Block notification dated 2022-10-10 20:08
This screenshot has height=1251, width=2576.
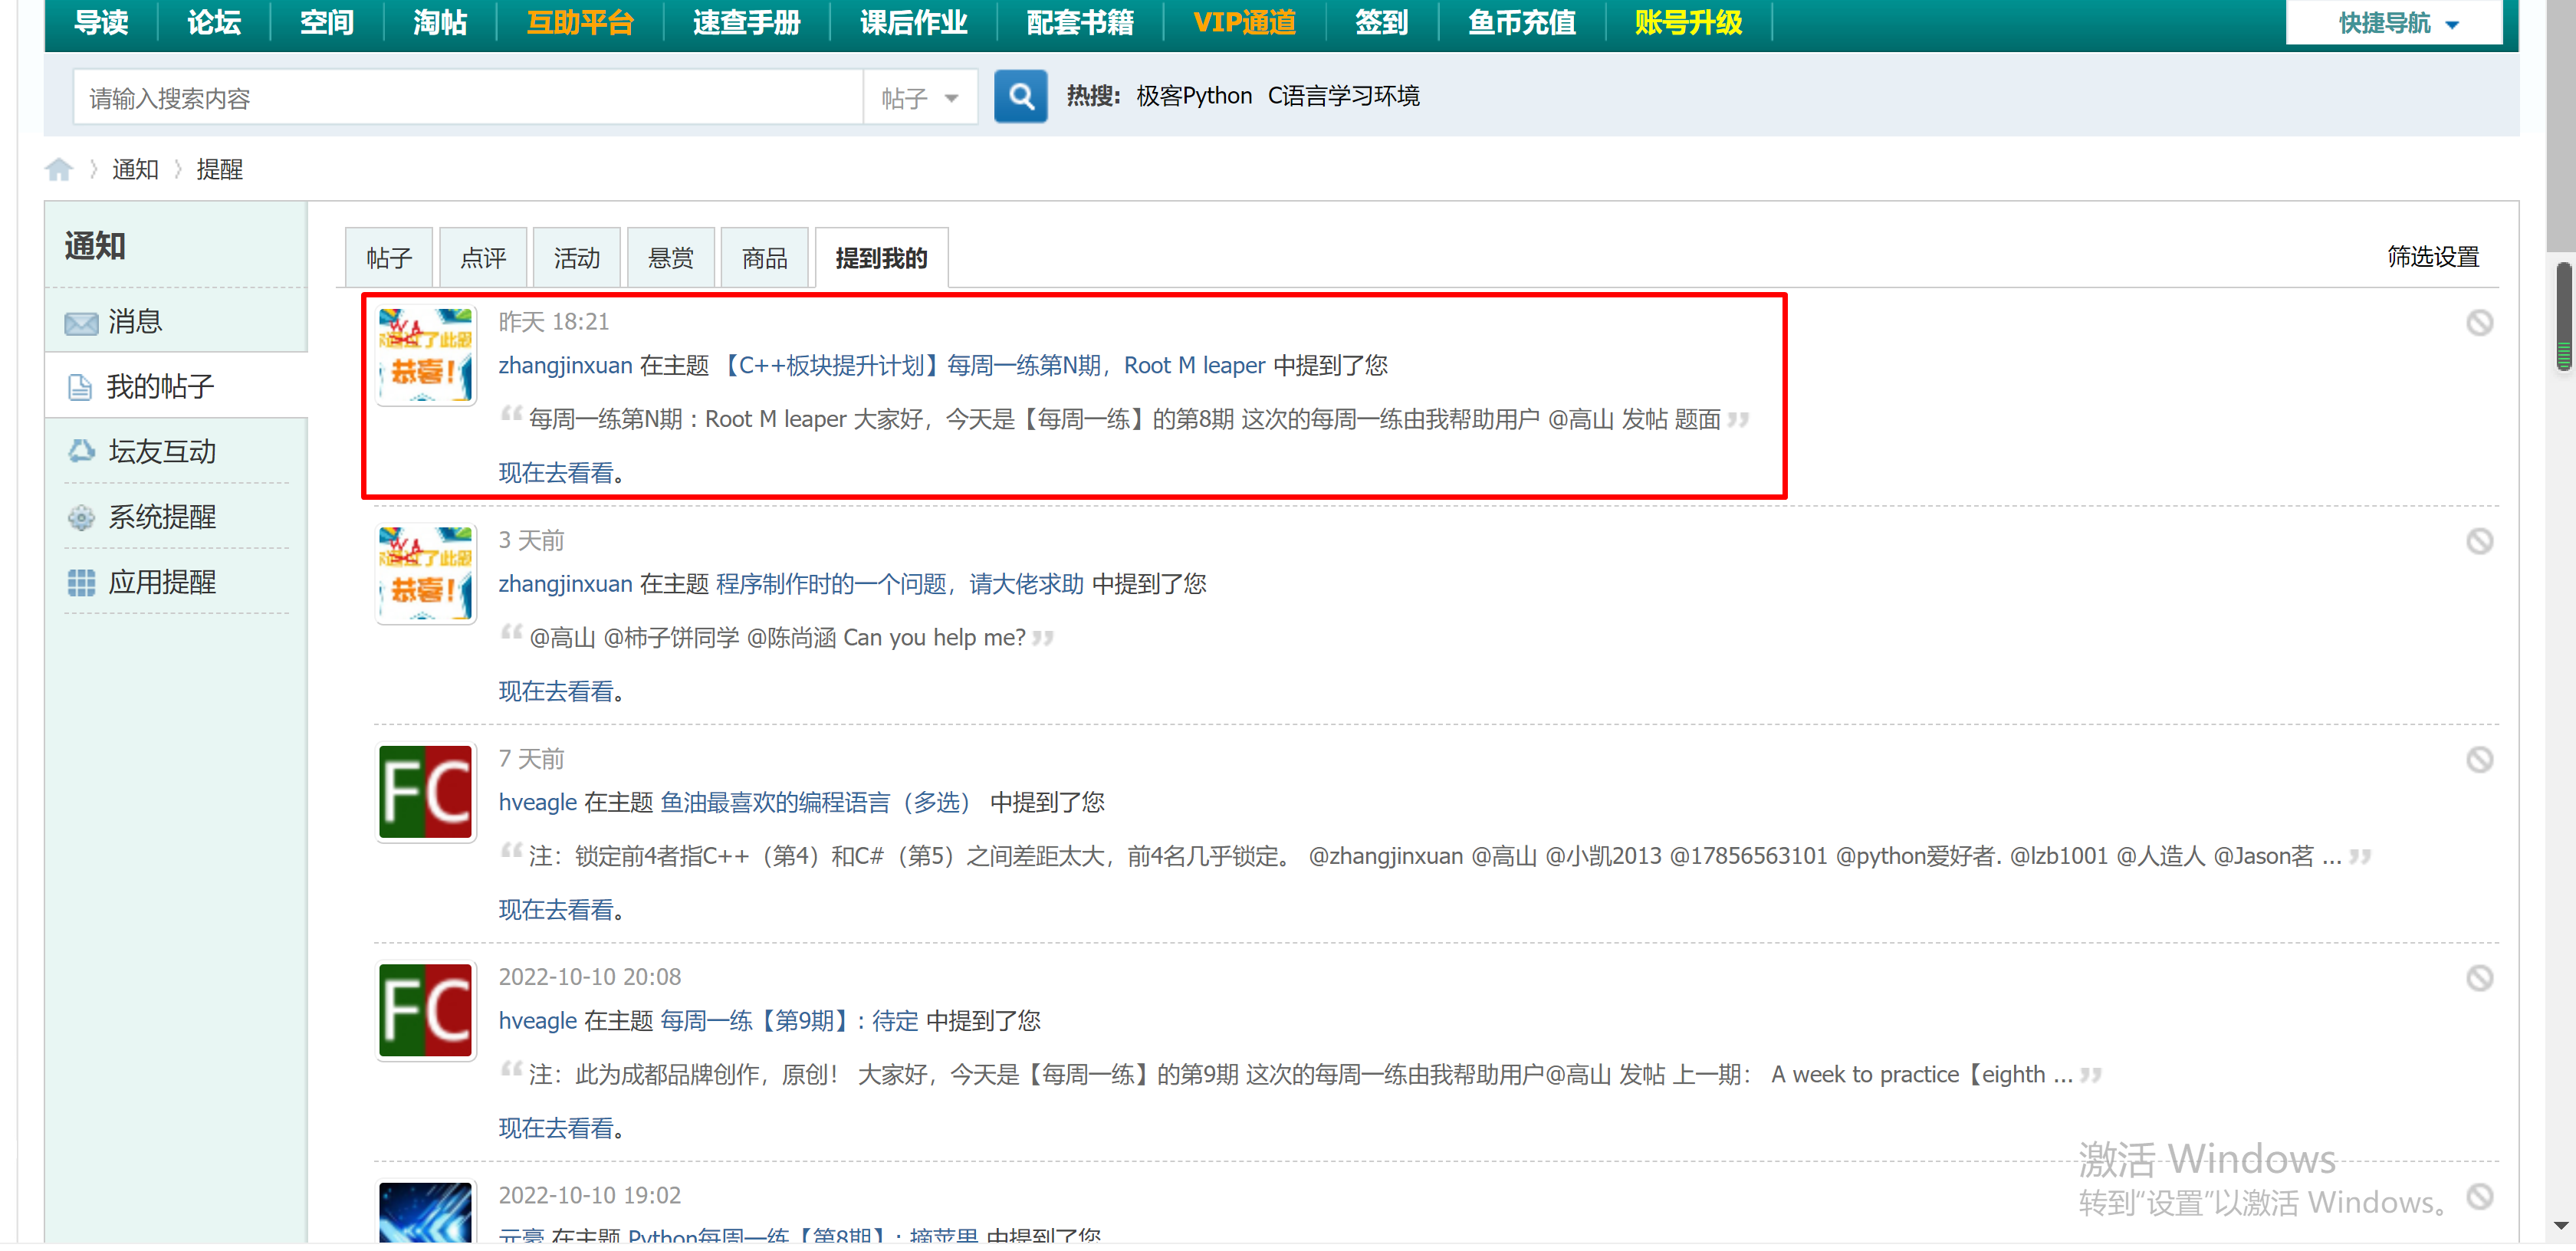pos(2479,977)
